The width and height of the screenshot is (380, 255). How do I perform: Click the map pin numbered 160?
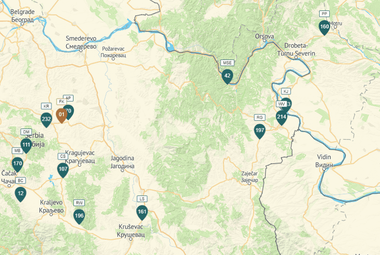point(324,28)
